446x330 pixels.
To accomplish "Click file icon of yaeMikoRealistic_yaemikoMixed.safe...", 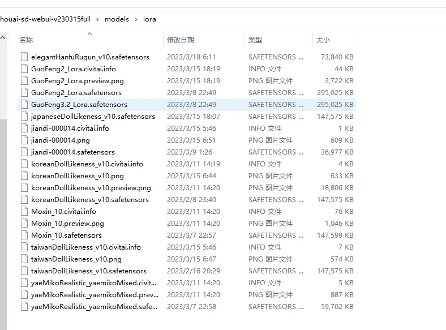I will click(x=24, y=307).
